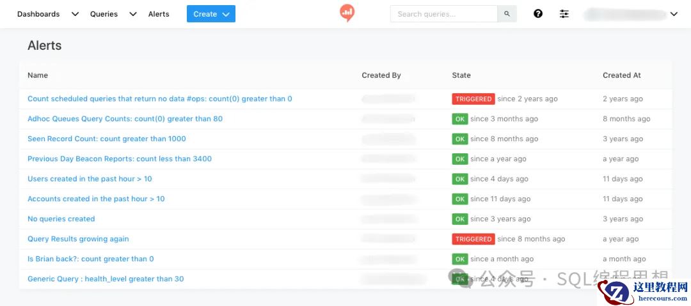Screen dimensions: 691x306
Task: Click TRIGGERED badge on first alert
Action: click(x=473, y=99)
